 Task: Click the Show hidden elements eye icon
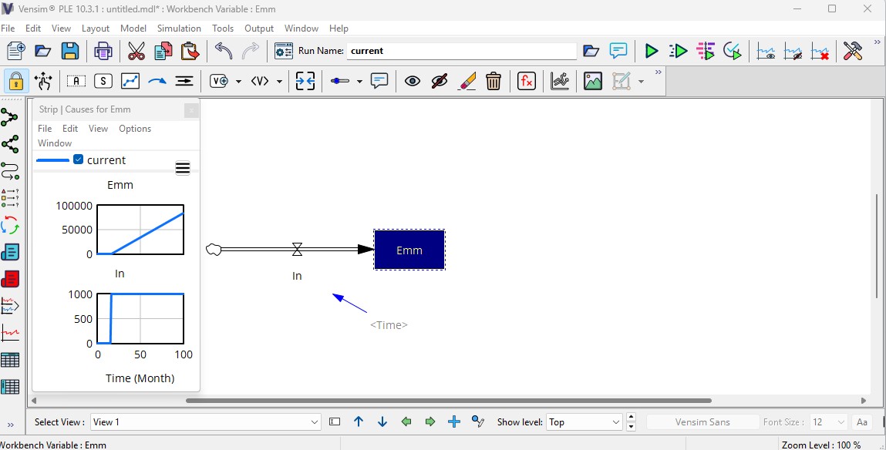(x=413, y=82)
